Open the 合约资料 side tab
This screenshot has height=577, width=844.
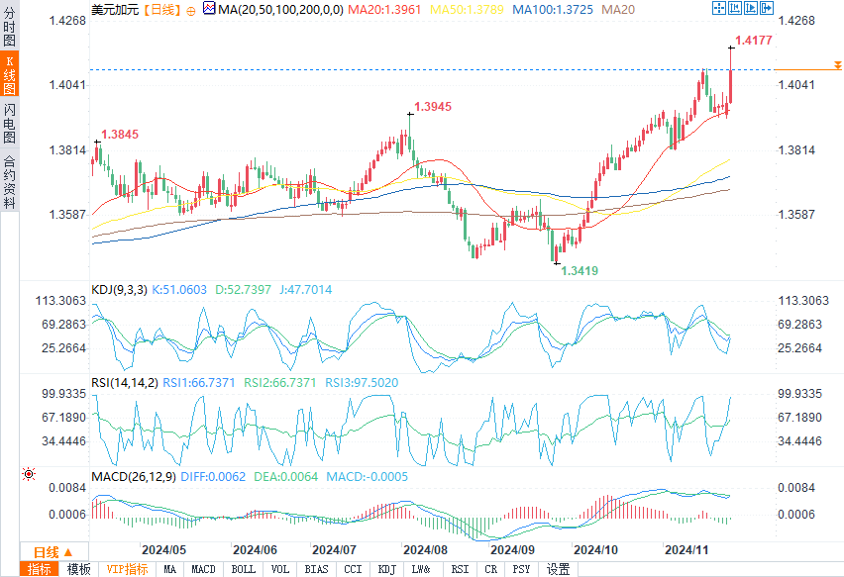coord(9,181)
